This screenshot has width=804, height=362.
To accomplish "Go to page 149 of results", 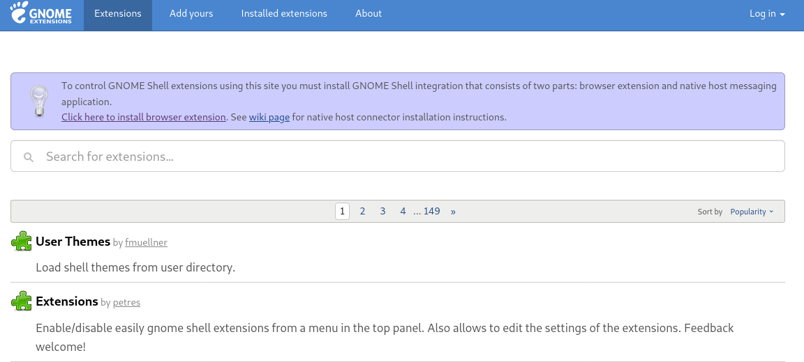I will click(x=432, y=211).
